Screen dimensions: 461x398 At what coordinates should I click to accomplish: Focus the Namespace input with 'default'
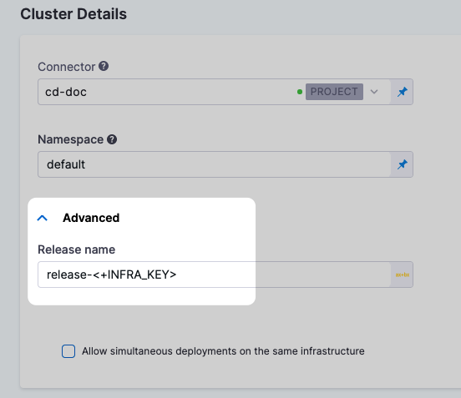click(x=215, y=164)
